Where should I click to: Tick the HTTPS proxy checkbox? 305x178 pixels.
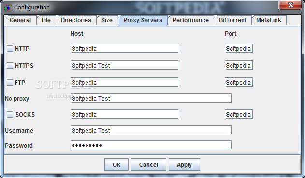(x=10, y=65)
